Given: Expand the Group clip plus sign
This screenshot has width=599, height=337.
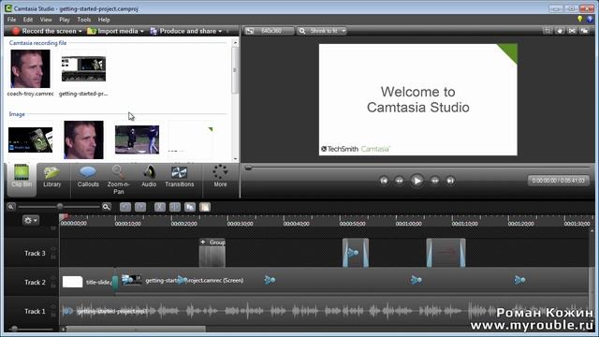Looking at the screenshot, I should [203, 242].
